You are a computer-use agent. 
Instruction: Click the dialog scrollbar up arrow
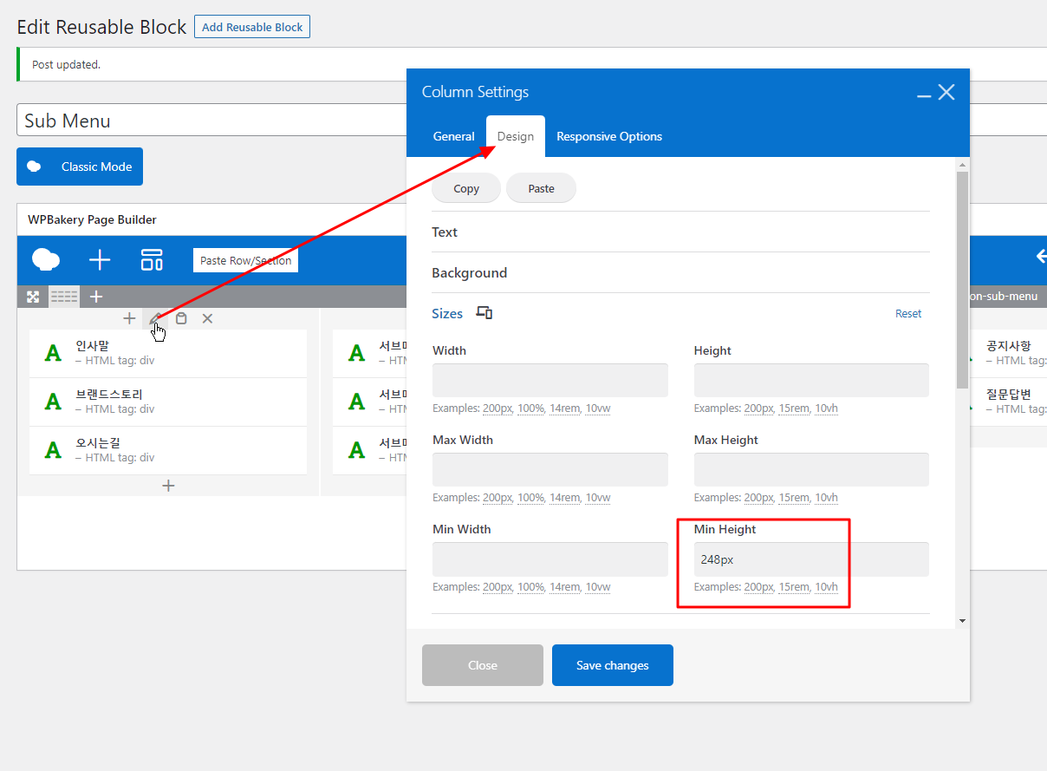[x=963, y=164]
